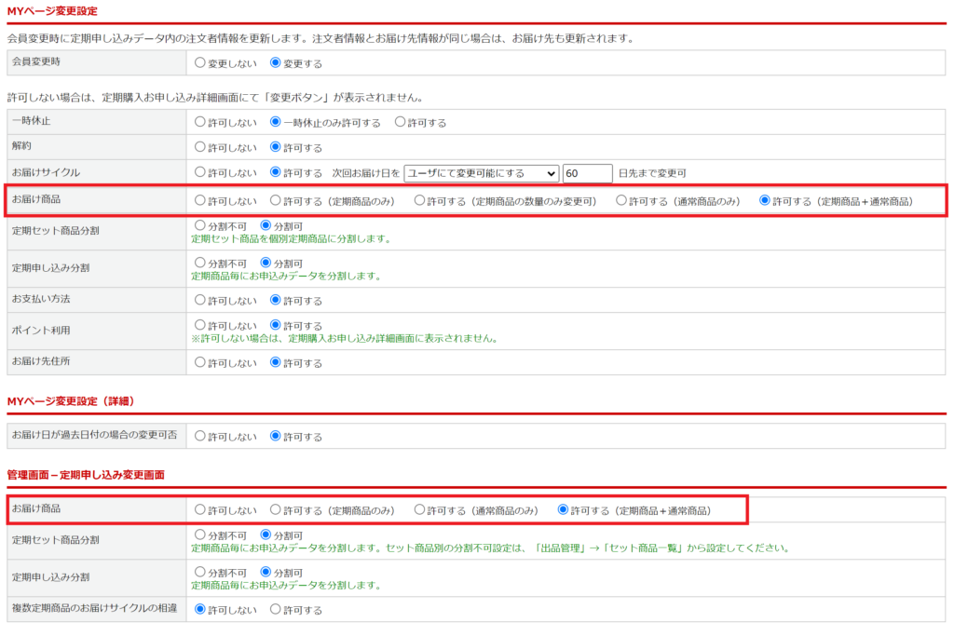Screen dimensions: 954x636
Task: Select 管理画面 お届け商品 許可する(通常商品のみ)
Action: pyautogui.click(x=419, y=509)
